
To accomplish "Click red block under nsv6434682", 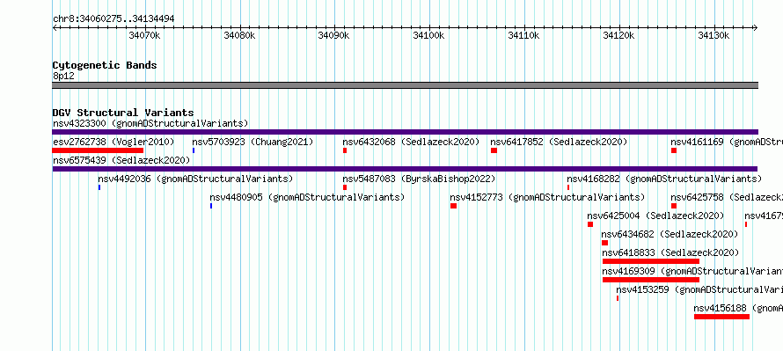I will tap(605, 243).
